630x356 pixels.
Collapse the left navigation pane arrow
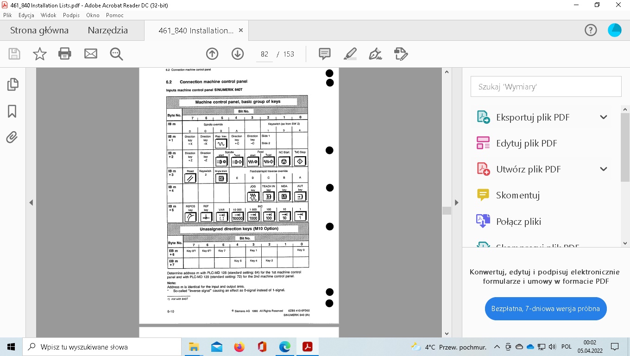(x=31, y=203)
